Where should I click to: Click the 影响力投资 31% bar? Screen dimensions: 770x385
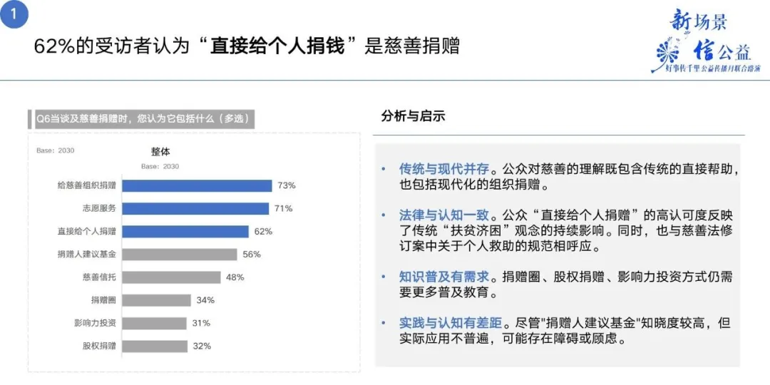154,323
